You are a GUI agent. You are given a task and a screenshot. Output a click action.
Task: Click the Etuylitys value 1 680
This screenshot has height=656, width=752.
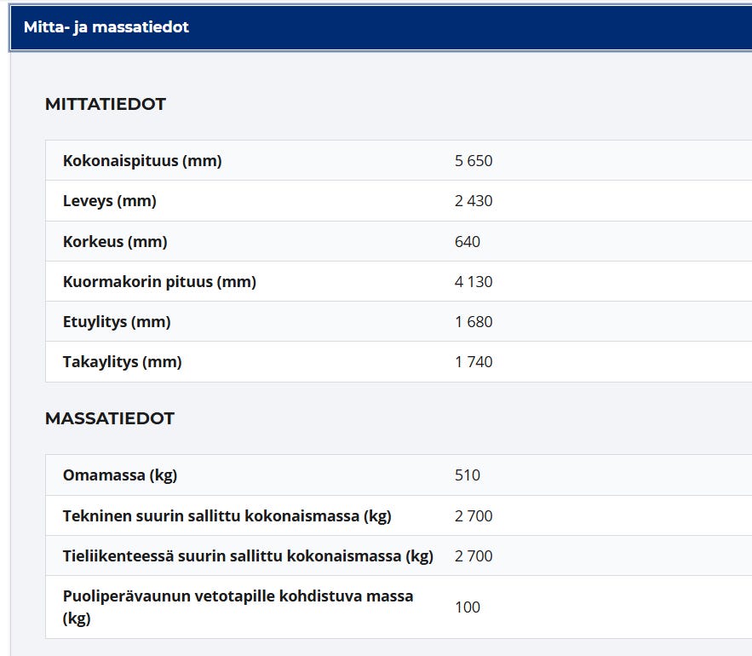click(x=474, y=322)
